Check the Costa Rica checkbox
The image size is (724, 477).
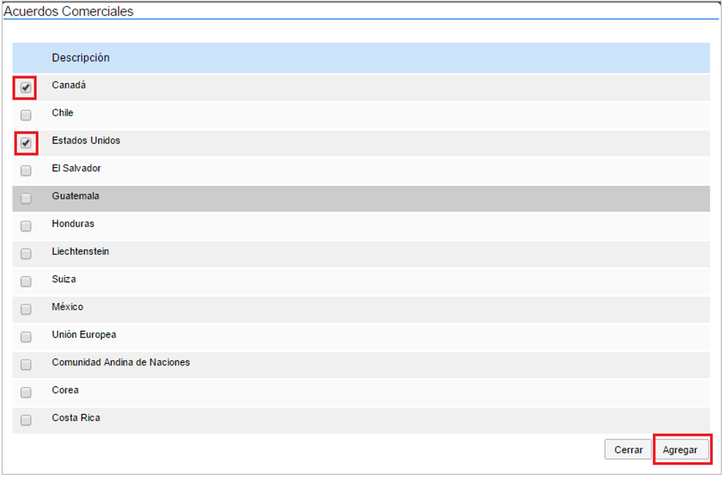(25, 420)
